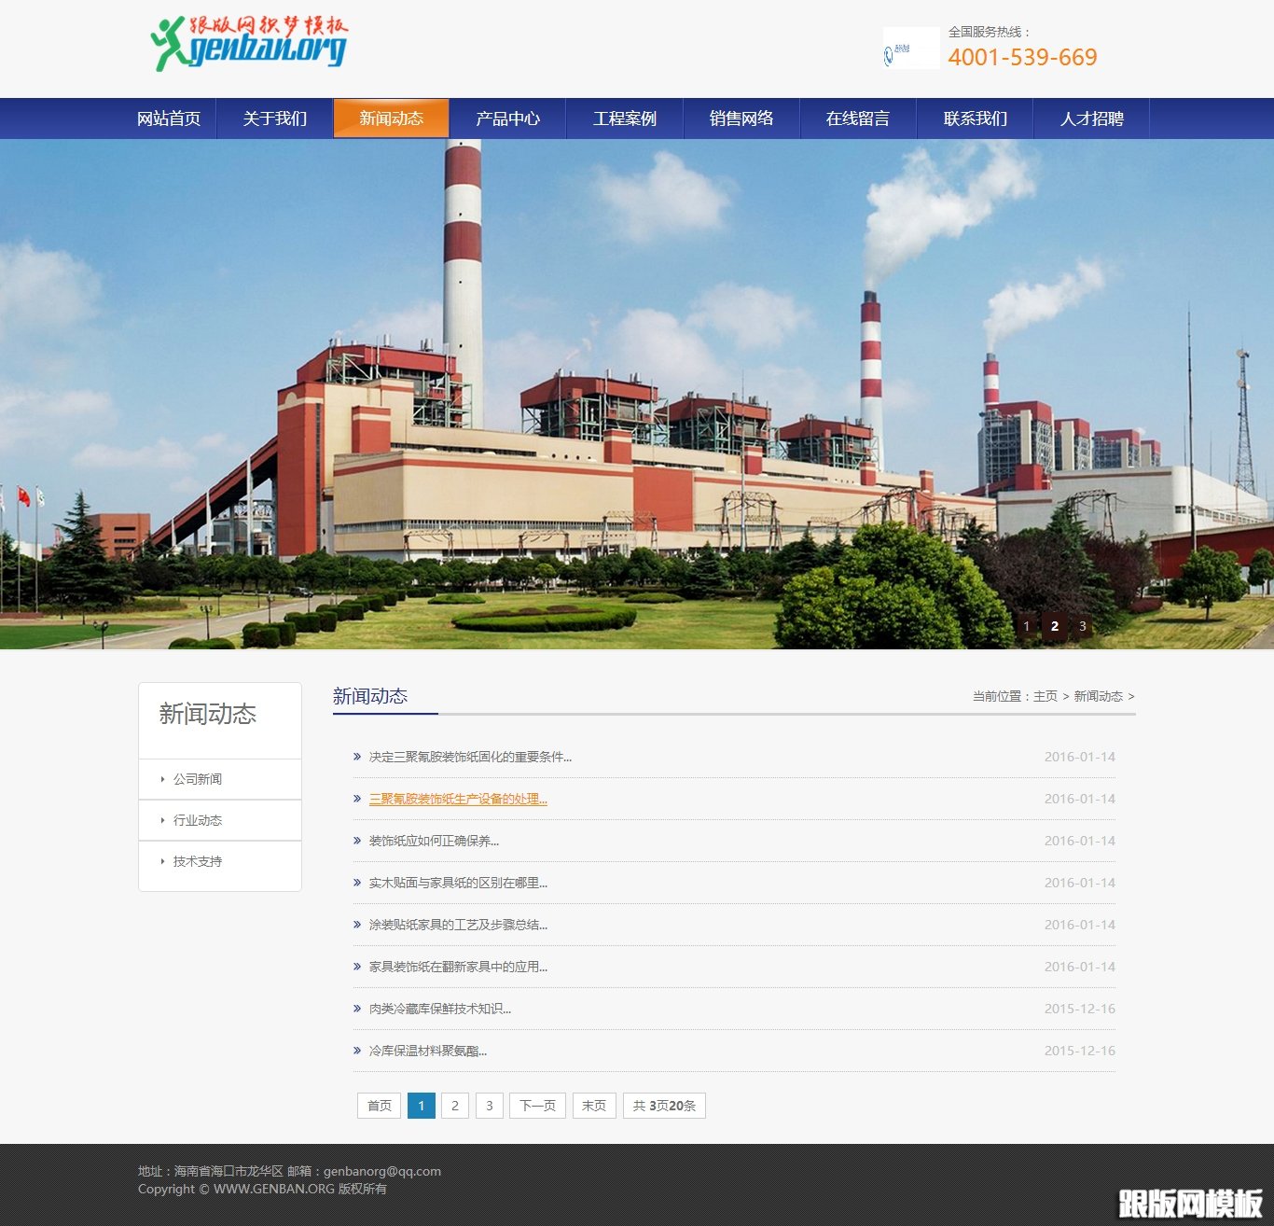
Task: Click the small image beside the hotline number
Action: coord(910,49)
